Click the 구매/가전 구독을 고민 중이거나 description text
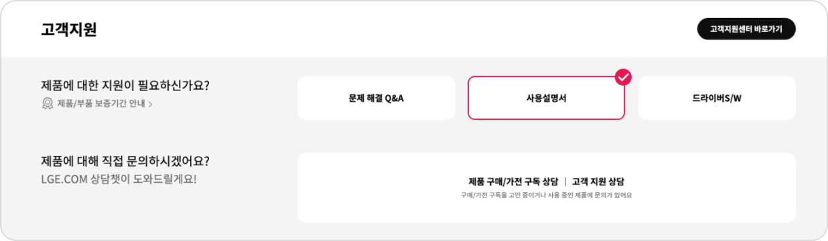 (547, 195)
